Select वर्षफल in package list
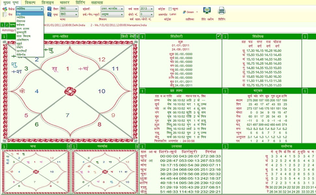316x195 pixels. coord(30,25)
